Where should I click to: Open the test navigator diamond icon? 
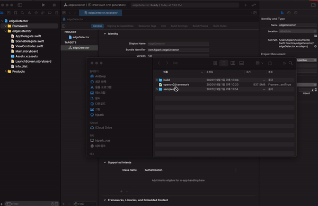coord(36,13)
